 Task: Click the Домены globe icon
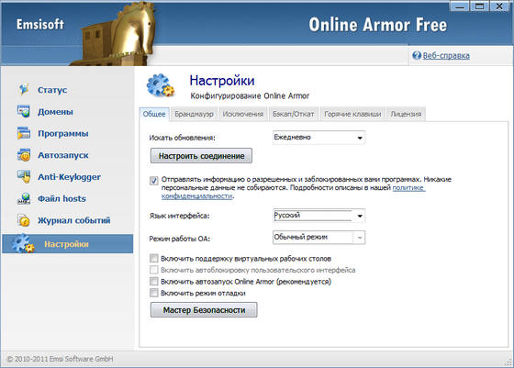pyautogui.click(x=24, y=111)
